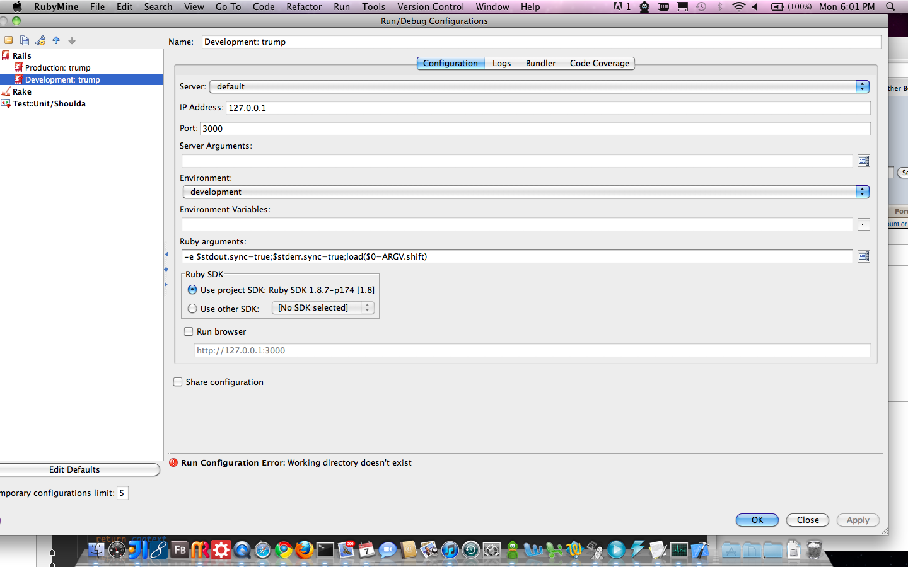
Task: Open the Ruby arguments expand editor icon
Action: click(863, 256)
